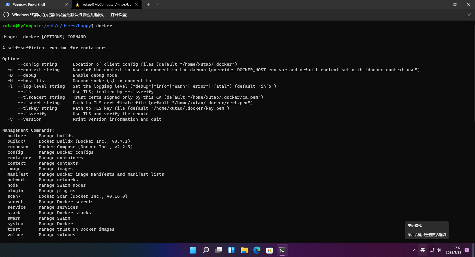The image size is (475, 257).
Task: Click the terminal vertical scrollbar
Action: click(474, 74)
